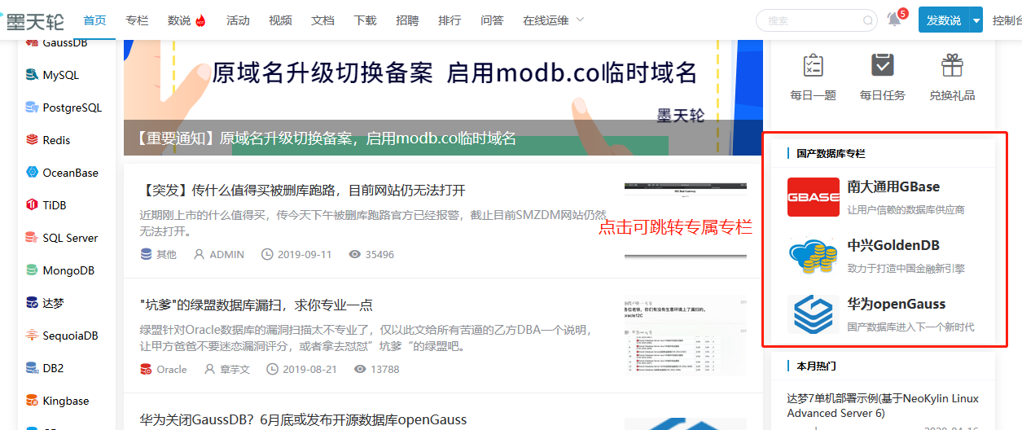Open the 绿盟数据库漏扫 article title
1022x430 pixels.
pos(257,305)
